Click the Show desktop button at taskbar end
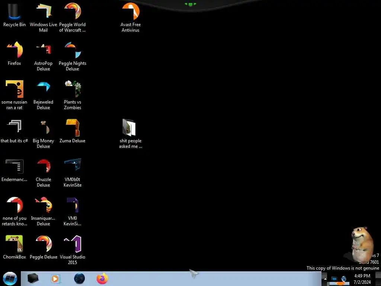Viewport: 381px width, 286px height. point(378,279)
